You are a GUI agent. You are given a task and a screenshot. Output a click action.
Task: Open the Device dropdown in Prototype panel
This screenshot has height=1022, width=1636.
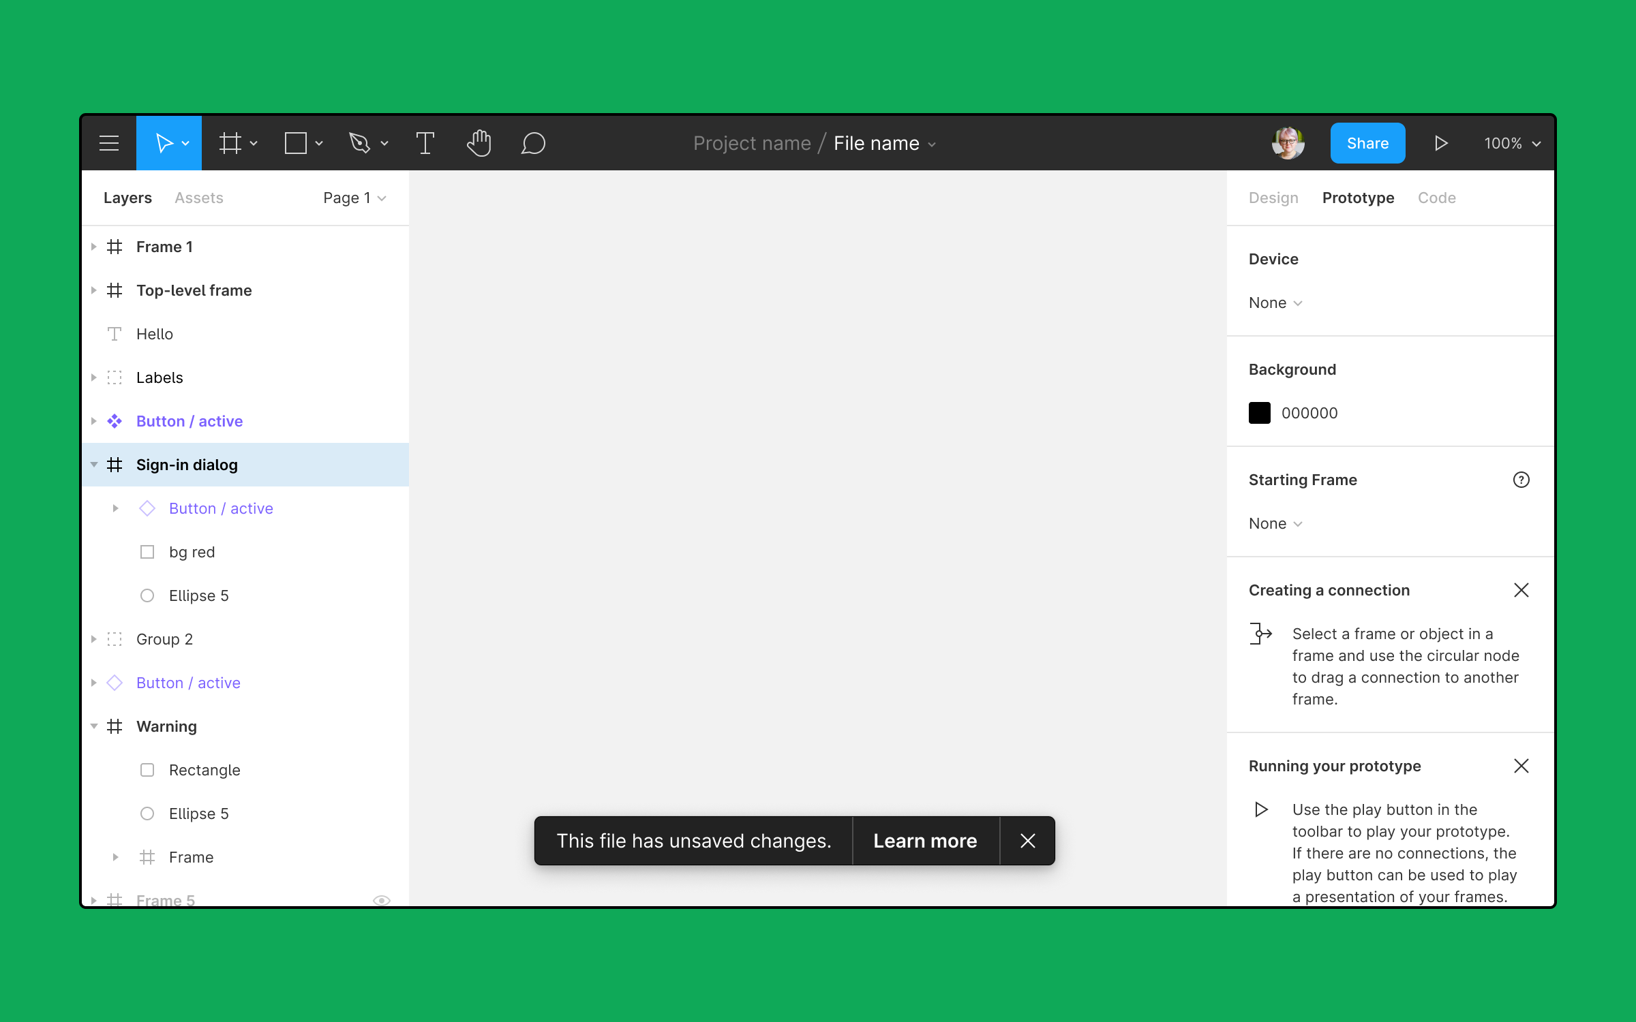pyautogui.click(x=1275, y=303)
